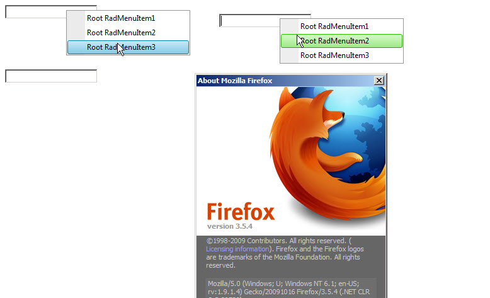
Task: Click the Firefox wordmark text
Action: pos(241,212)
